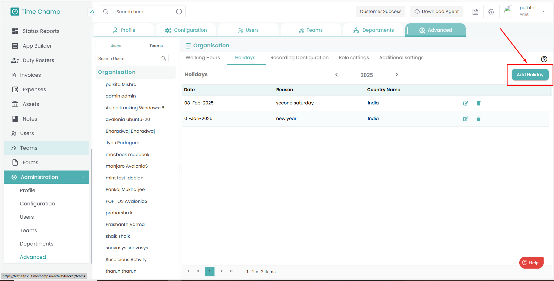Expand the pulkita account dropdown
The image size is (554, 281).
pos(543,12)
